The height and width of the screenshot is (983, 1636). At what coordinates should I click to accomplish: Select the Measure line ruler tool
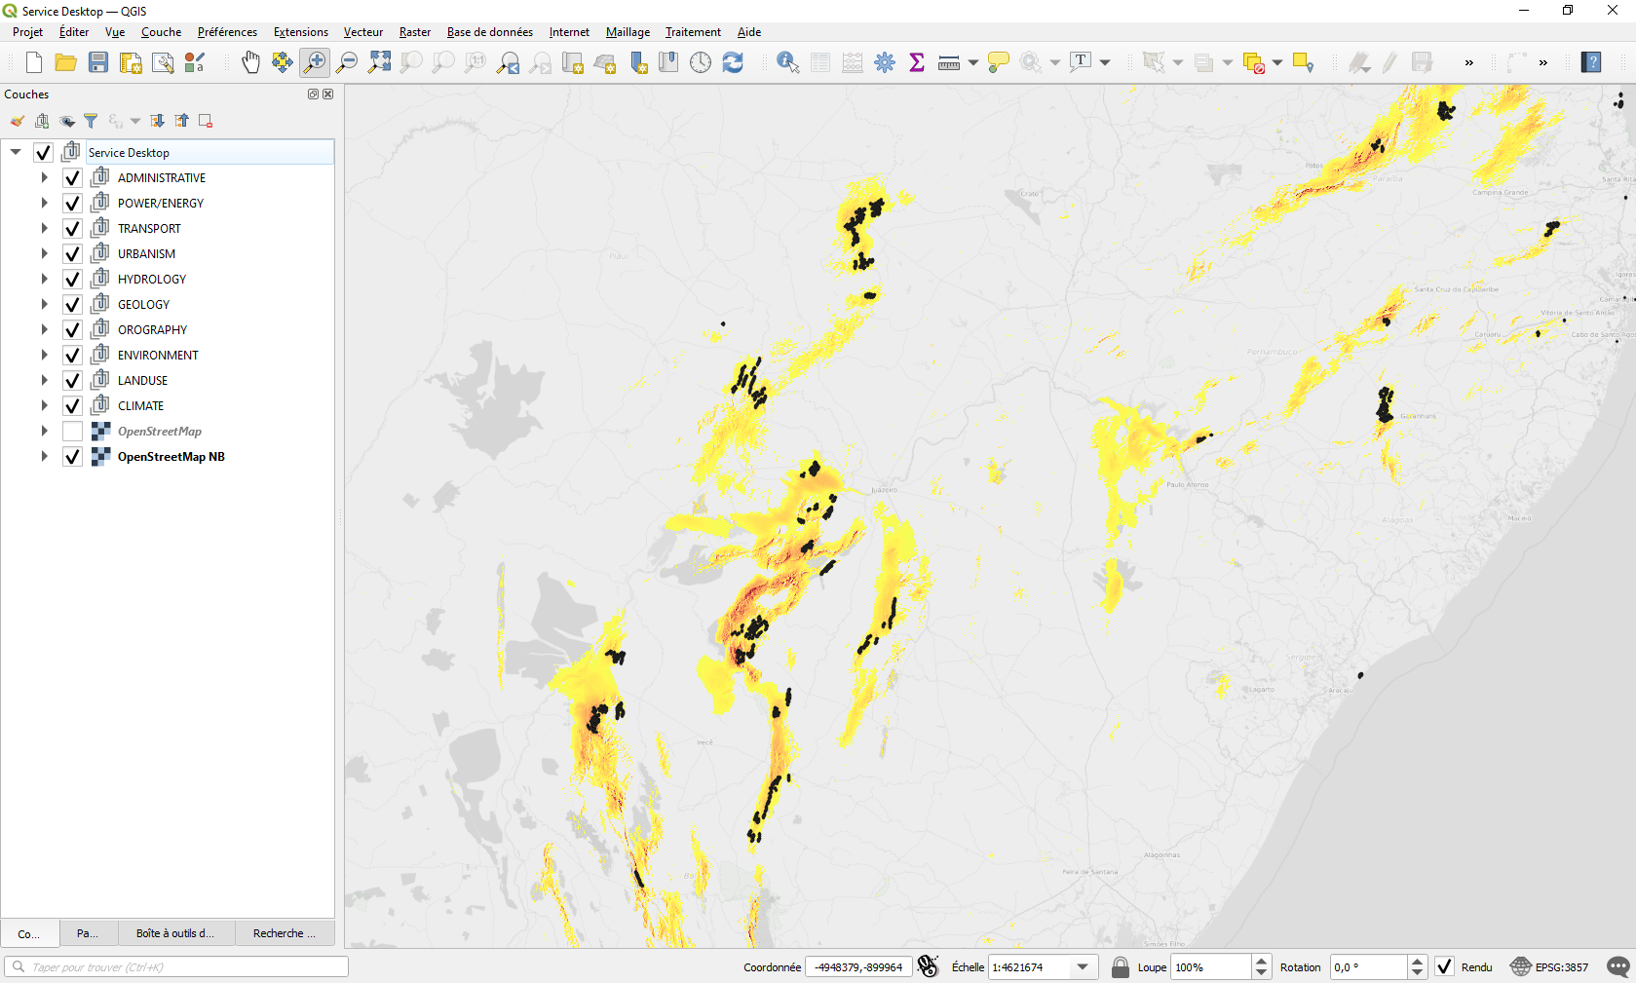(949, 62)
